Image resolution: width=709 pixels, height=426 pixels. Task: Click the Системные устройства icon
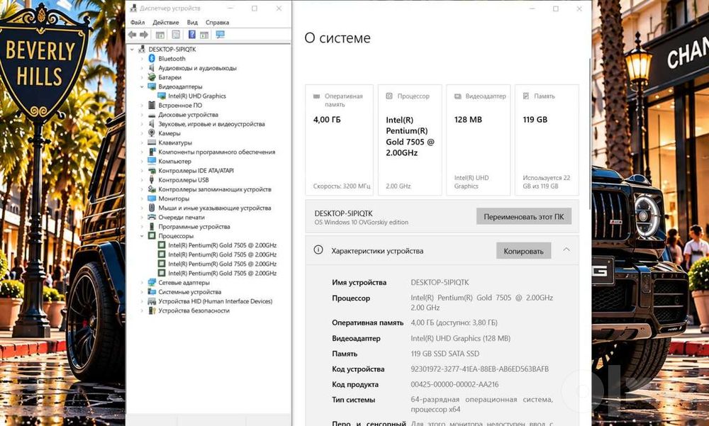pos(152,292)
